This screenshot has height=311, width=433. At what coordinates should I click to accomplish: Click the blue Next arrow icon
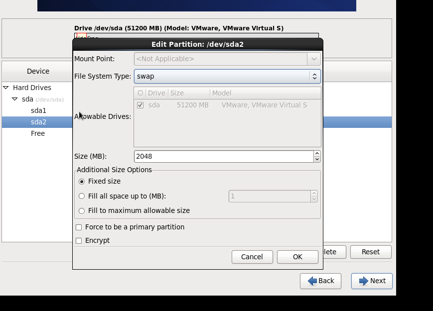[x=363, y=281]
